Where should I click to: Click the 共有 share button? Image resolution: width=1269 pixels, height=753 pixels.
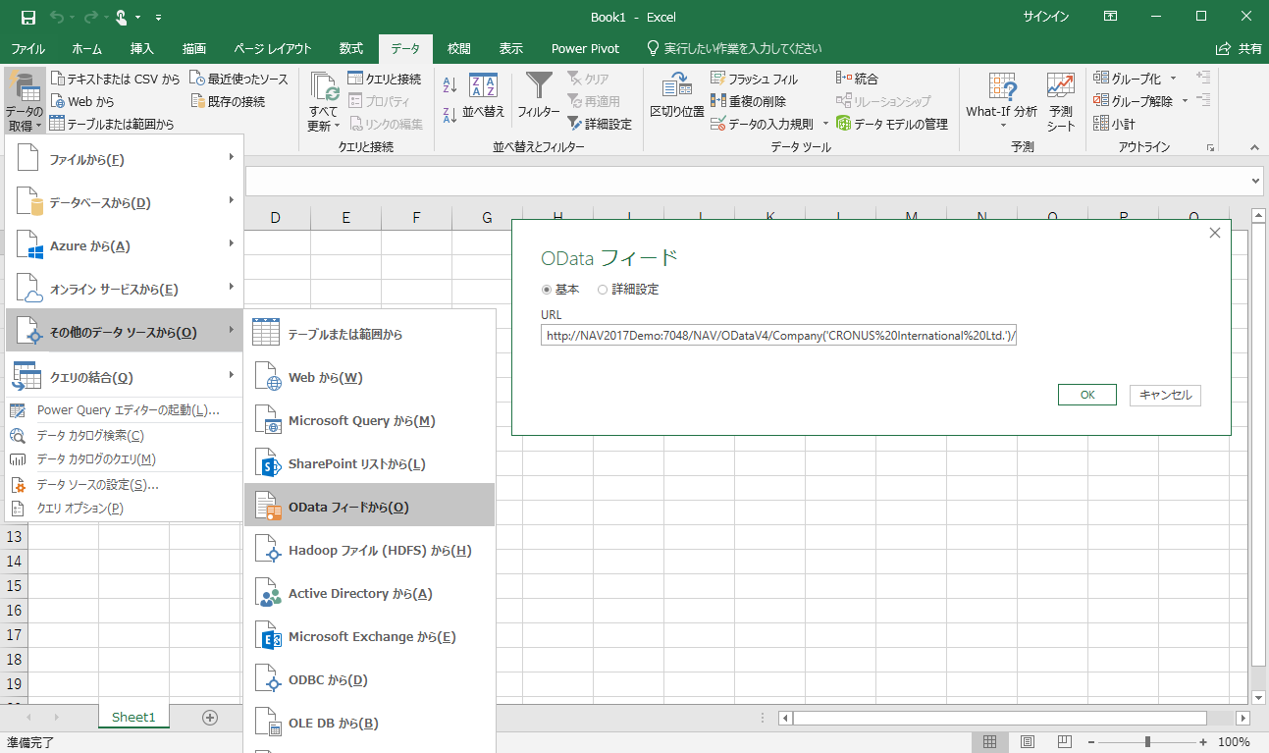click(1240, 48)
